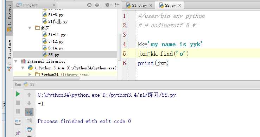Collapse the Python 3.4.4 interpreter node

pyautogui.click(x=23, y=68)
